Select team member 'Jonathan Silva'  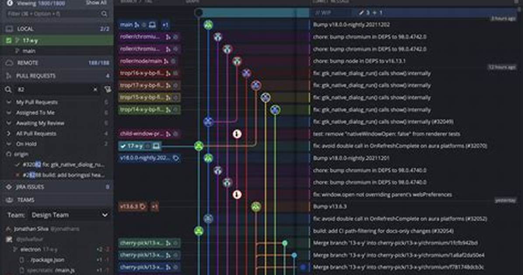(31, 229)
